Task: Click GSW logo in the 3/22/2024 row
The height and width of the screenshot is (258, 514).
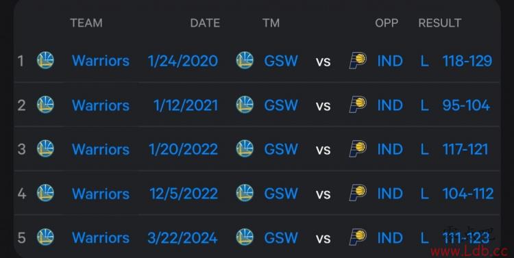Action: (245, 237)
